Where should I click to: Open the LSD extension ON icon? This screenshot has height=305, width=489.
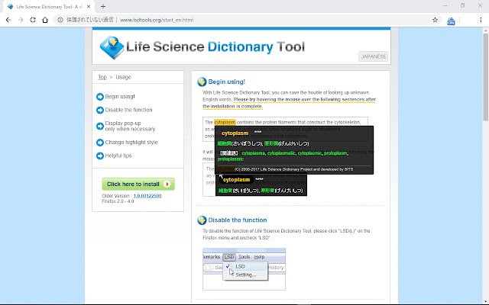coord(451,21)
